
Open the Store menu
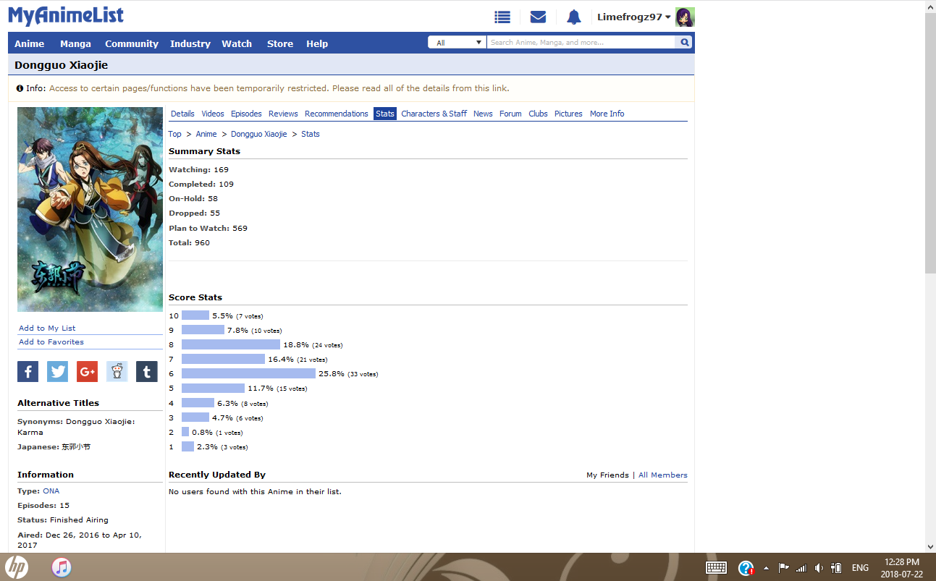[x=280, y=43]
